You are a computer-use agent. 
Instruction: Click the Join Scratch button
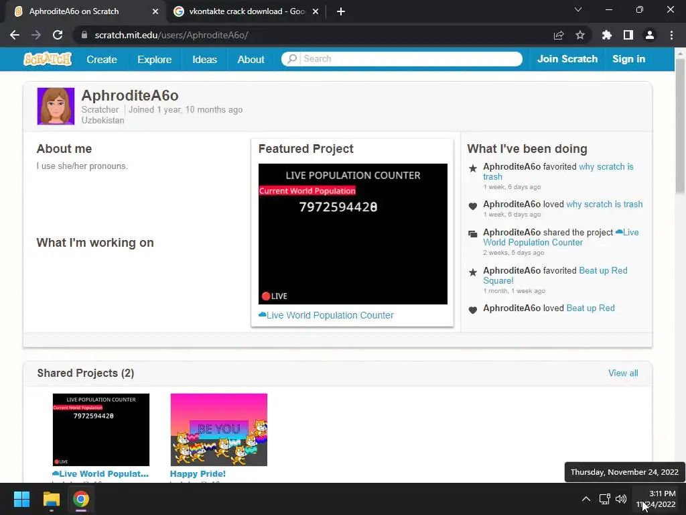click(567, 59)
